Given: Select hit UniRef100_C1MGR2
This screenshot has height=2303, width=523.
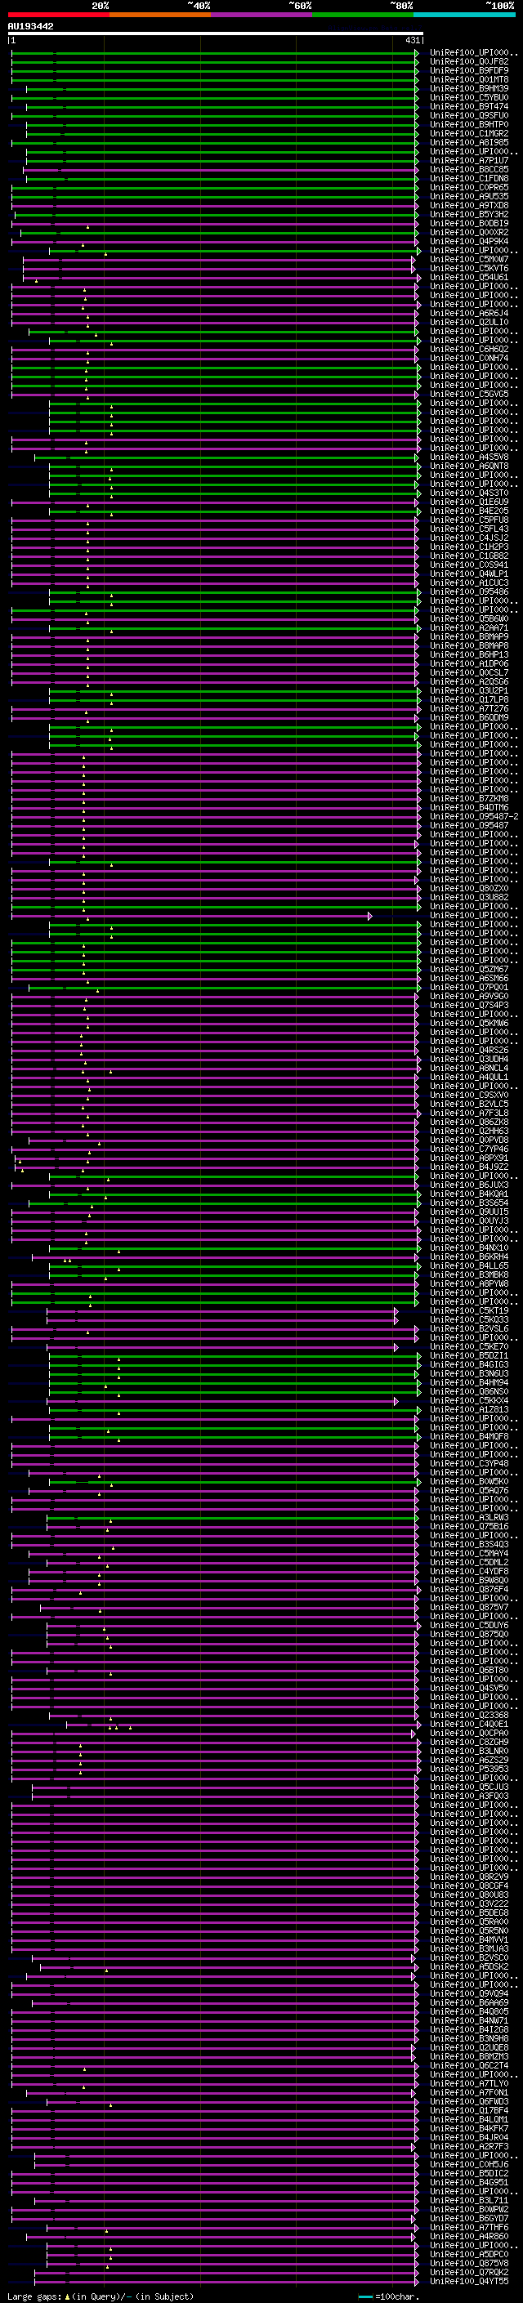Looking at the screenshot, I should [x=468, y=134].
